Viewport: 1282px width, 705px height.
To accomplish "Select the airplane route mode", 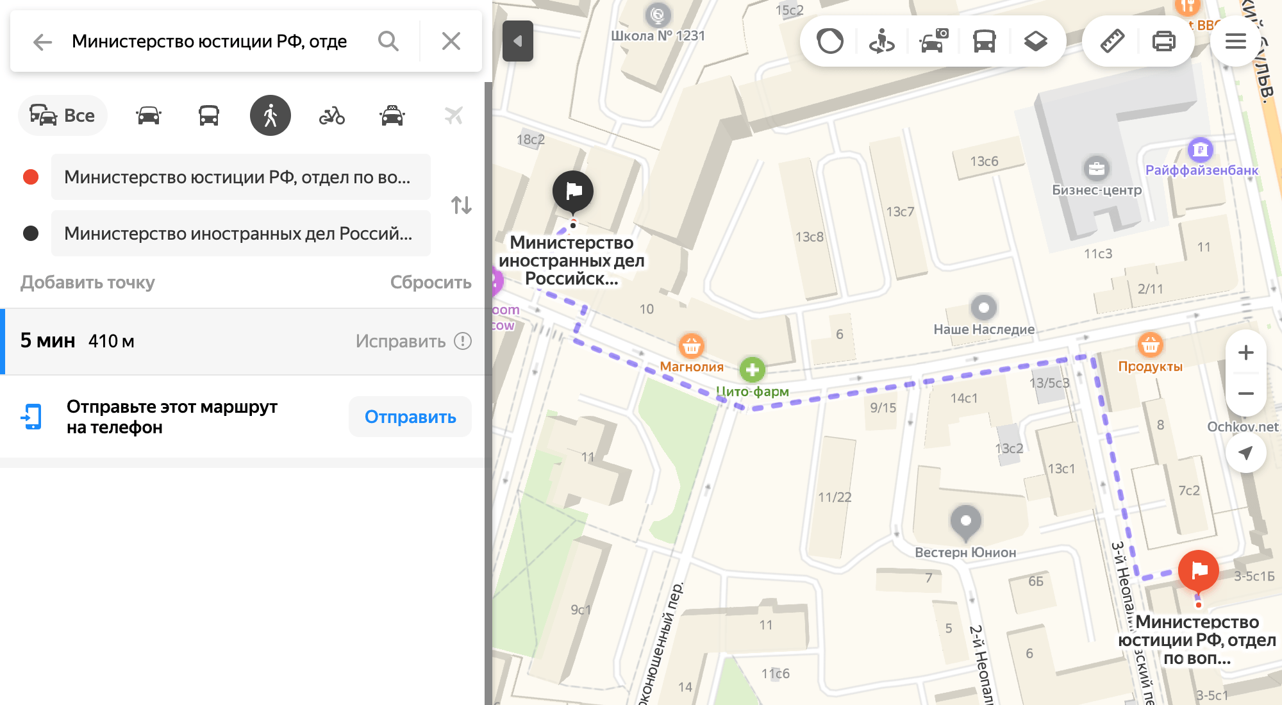I will [453, 116].
